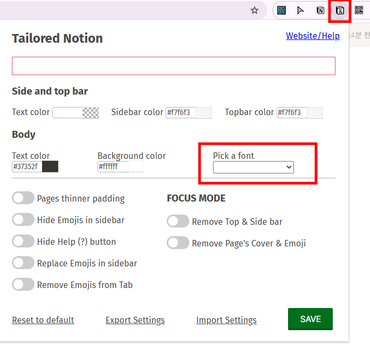
Task: Open the transparent side bar text swatch
Action: click(91, 113)
